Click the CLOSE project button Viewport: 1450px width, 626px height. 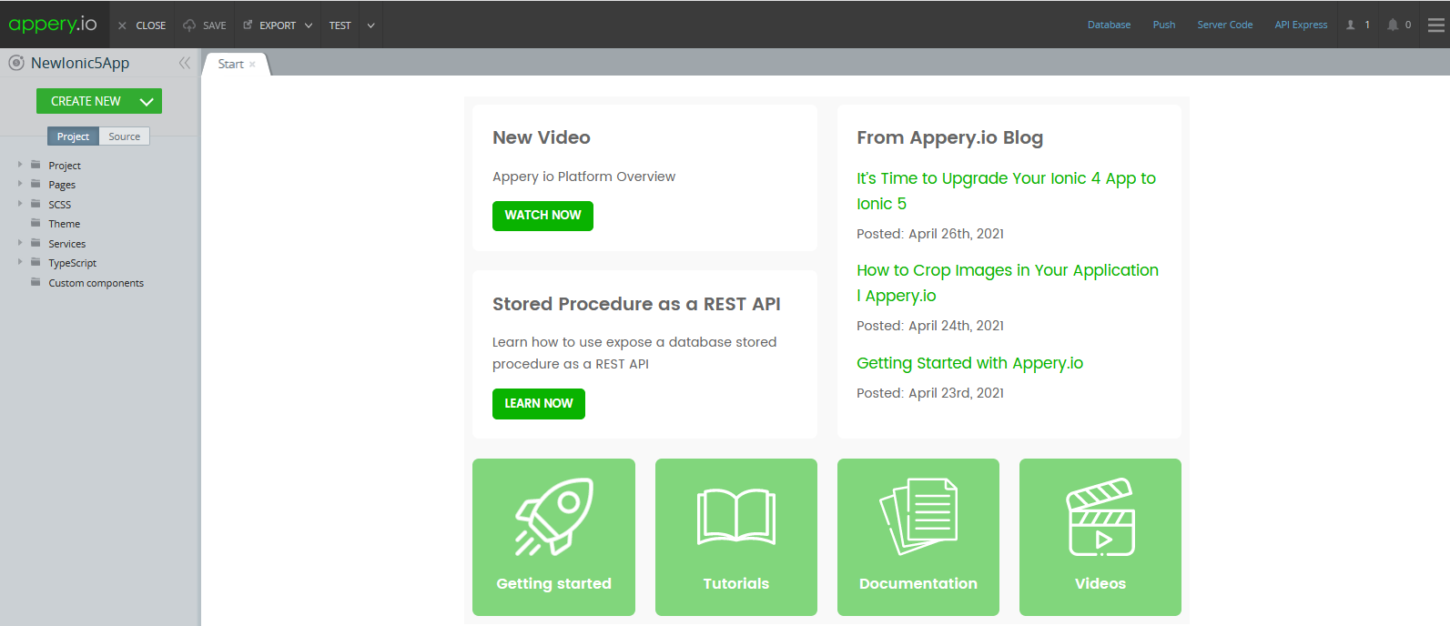(x=142, y=25)
